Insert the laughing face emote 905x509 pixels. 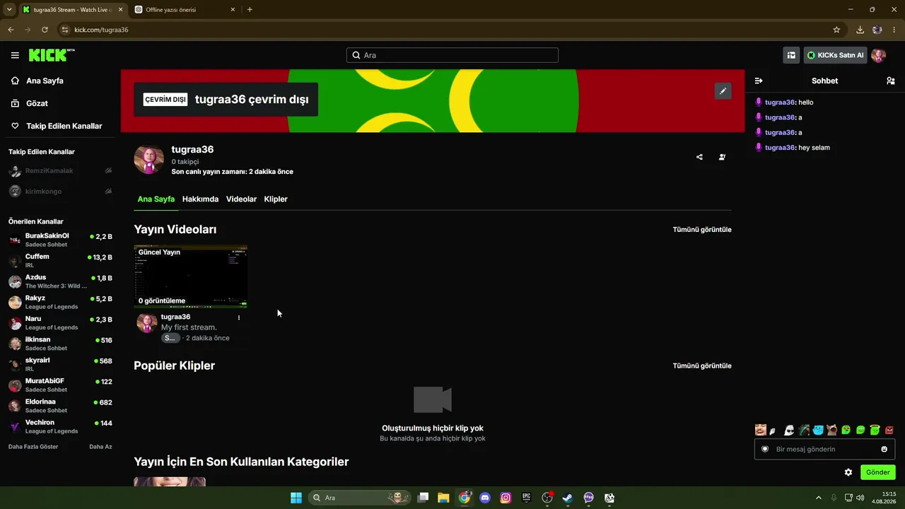[x=761, y=430]
